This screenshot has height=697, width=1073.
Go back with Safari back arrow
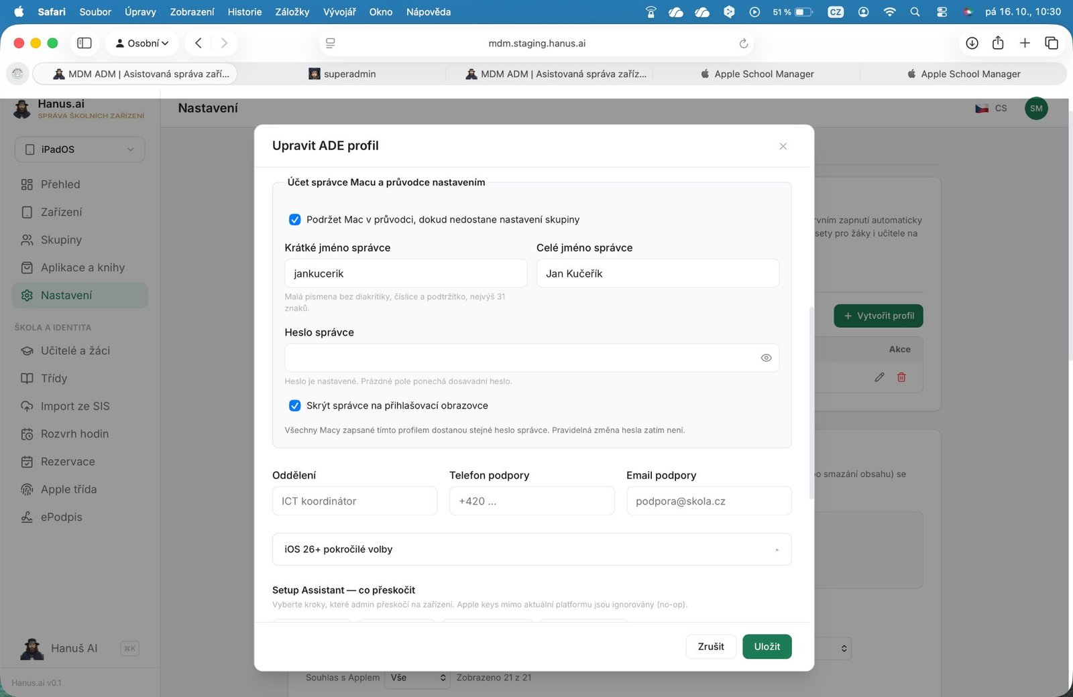point(199,44)
